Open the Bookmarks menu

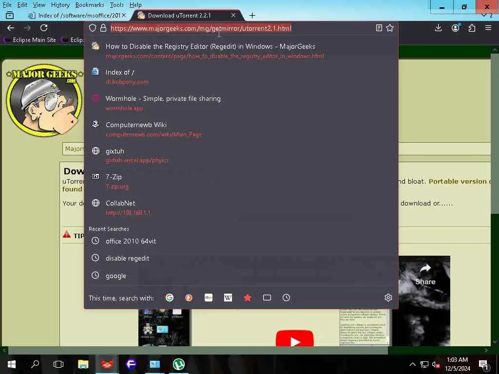(90, 5)
